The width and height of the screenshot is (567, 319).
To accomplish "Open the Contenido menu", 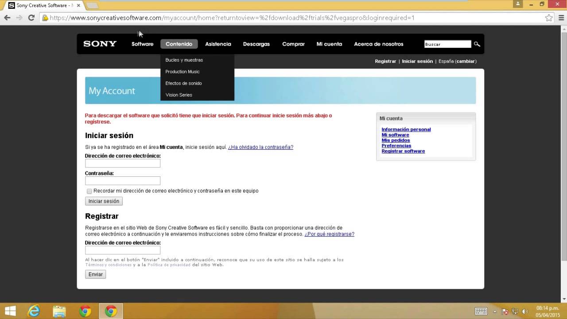I will coord(179,44).
